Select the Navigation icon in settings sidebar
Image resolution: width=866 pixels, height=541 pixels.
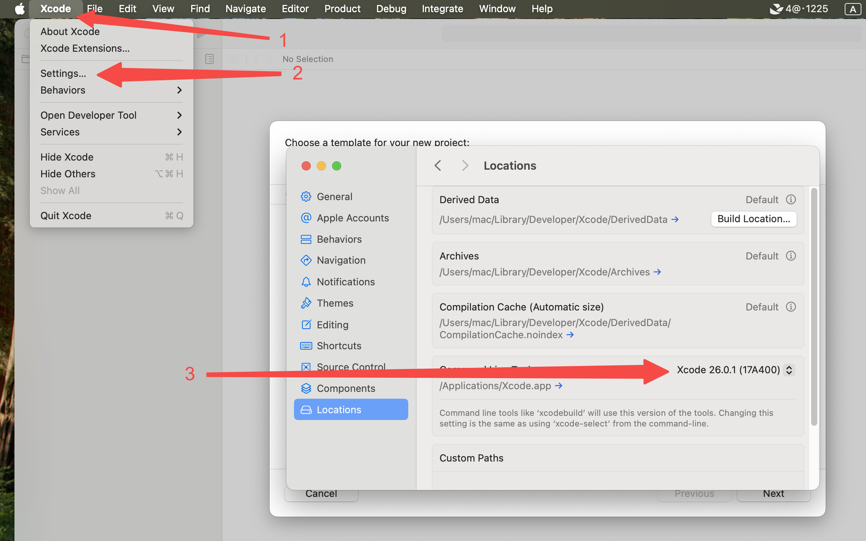click(x=306, y=260)
